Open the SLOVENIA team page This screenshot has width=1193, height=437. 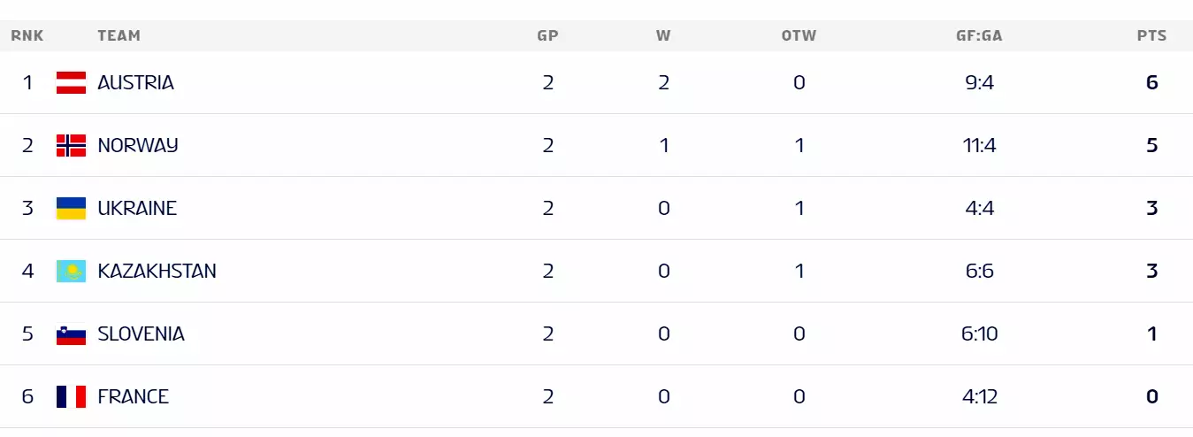(x=141, y=334)
